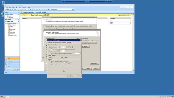Click Inbox link under Messages in Outlook Today
Image resolution: width=174 pixels, height=98 pixels.
(111, 21)
